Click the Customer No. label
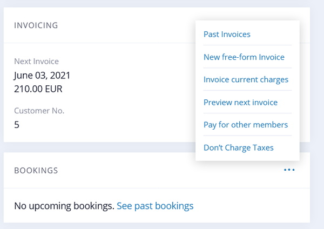324x229 pixels. click(39, 111)
